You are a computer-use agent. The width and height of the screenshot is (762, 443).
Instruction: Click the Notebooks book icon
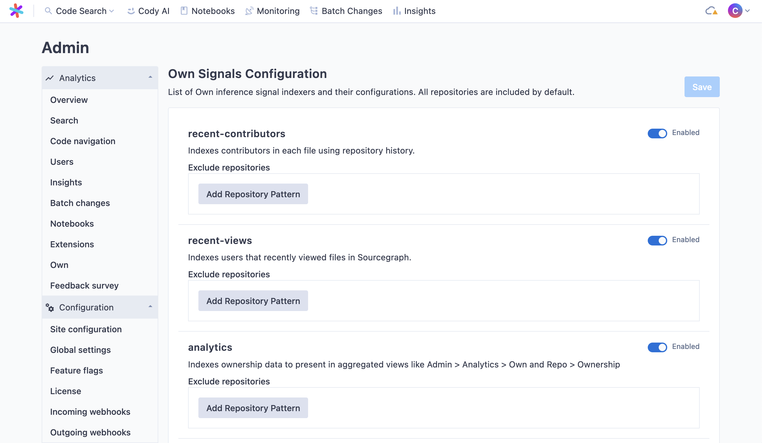(x=184, y=11)
